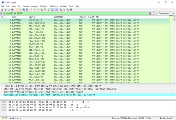Fit columns to content icon
Screen dimensions: 176x120
[x=71, y=10]
